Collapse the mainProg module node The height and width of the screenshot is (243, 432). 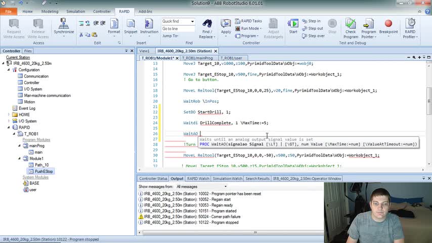click(x=19, y=146)
